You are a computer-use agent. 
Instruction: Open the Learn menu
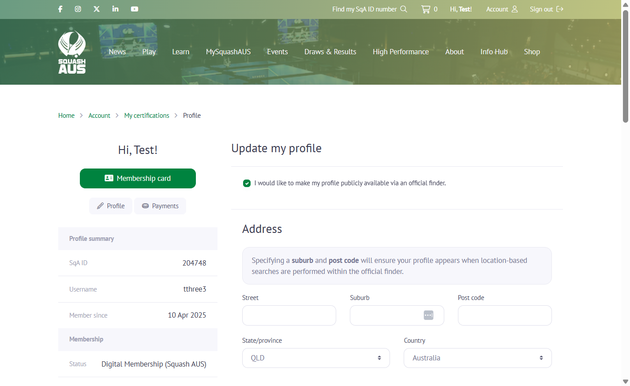[x=181, y=52]
